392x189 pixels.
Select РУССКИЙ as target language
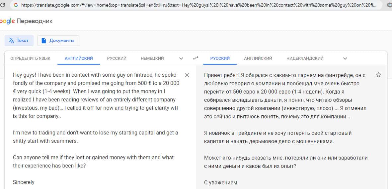click(220, 58)
